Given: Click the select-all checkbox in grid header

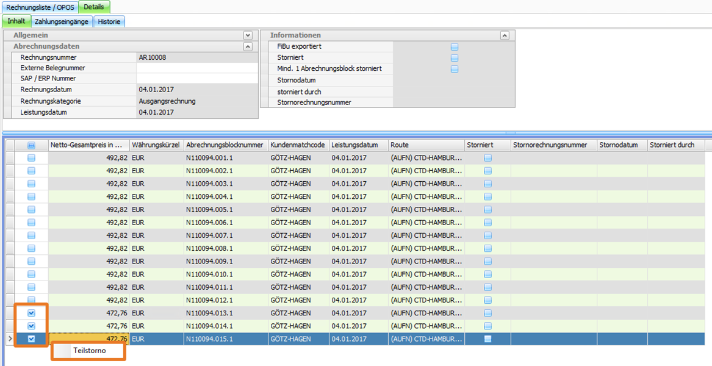Looking at the screenshot, I should click(32, 145).
